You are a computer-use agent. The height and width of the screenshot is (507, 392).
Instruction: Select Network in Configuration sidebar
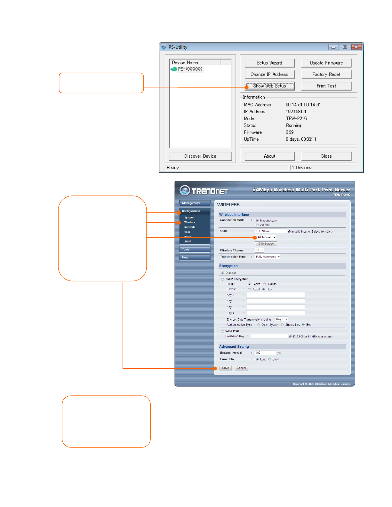point(189,227)
